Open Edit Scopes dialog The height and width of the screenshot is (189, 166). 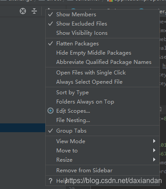(x=102, y=111)
